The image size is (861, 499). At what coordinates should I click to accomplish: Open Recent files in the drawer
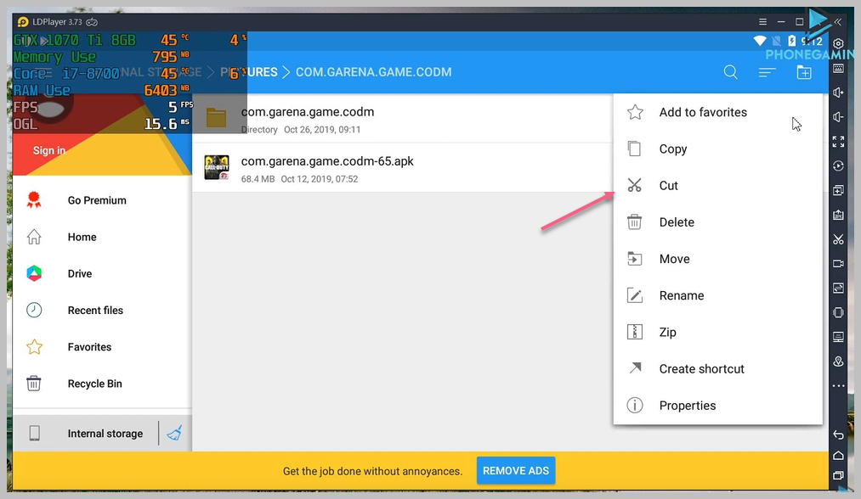(x=102, y=311)
